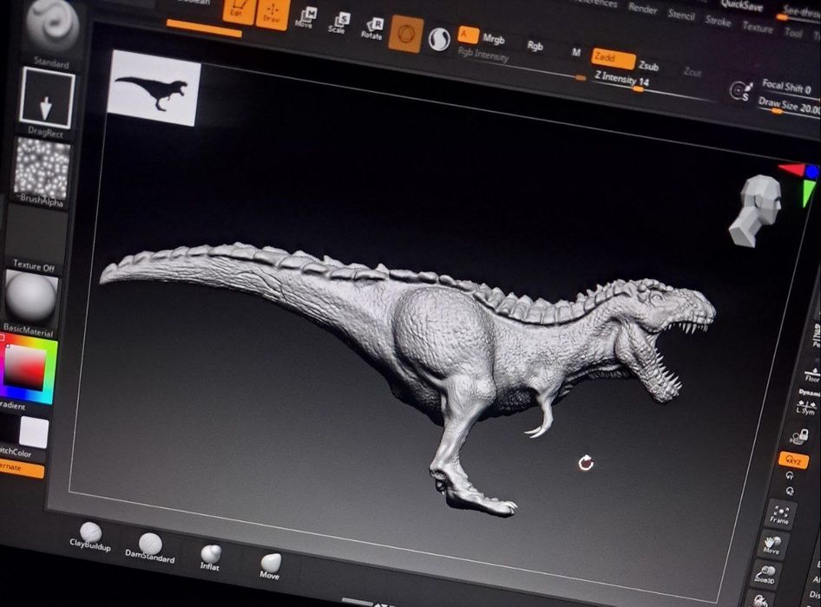Click the Frame view button
Viewport: 821px width, 607px height.
[779, 514]
